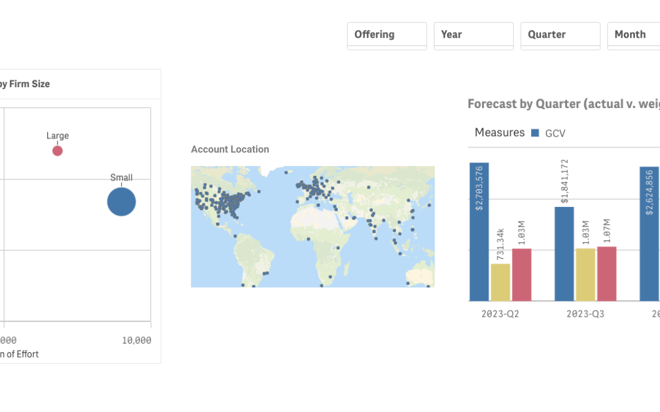Select the Large firm size bubble
Screen dimensions: 660x412
pyautogui.click(x=57, y=151)
